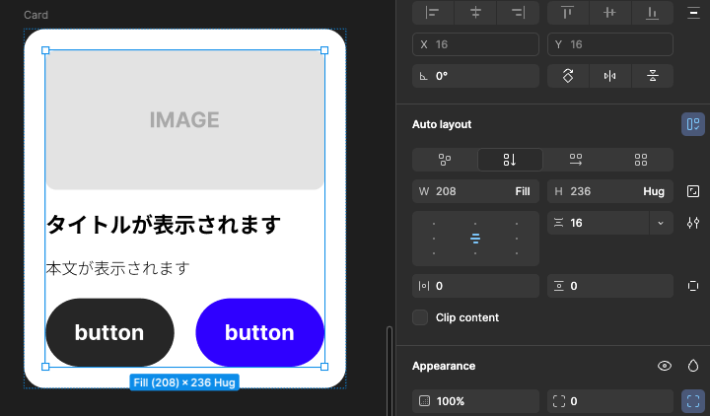Viewport: 710px width, 416px height.
Task: Edit the width value 208
Action: tap(446, 191)
